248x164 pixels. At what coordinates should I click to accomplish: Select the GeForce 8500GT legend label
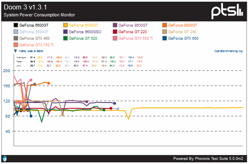83,25
